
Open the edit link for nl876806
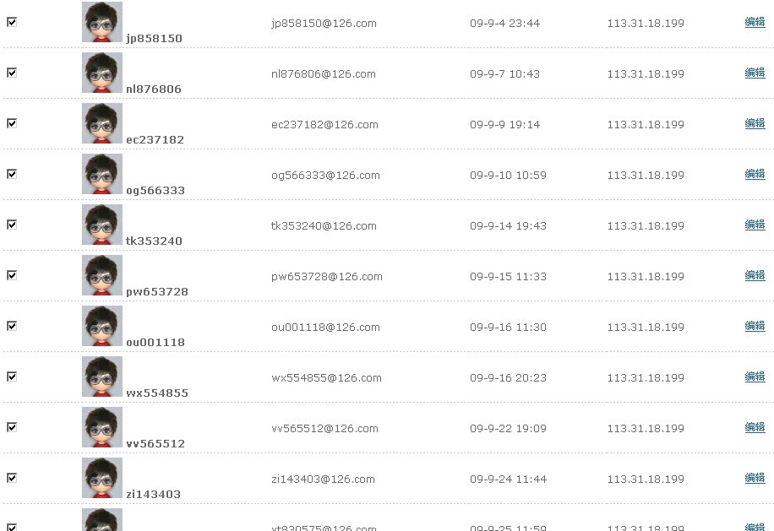(x=755, y=73)
